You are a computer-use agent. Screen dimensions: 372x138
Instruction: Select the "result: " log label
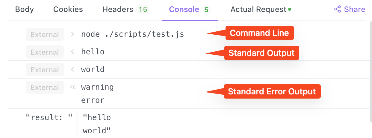[49, 117]
